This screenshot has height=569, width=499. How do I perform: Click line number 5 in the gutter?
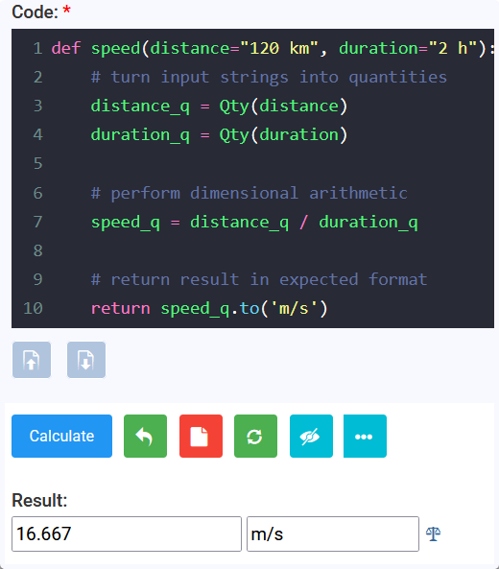pos(37,164)
